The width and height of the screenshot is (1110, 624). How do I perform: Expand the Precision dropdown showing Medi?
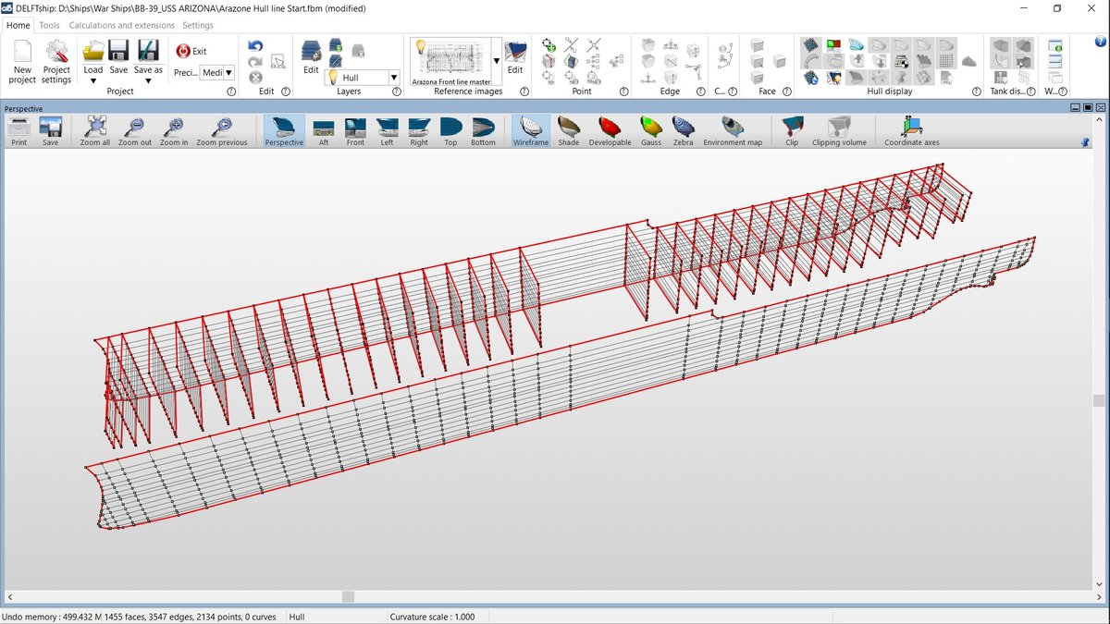[228, 72]
